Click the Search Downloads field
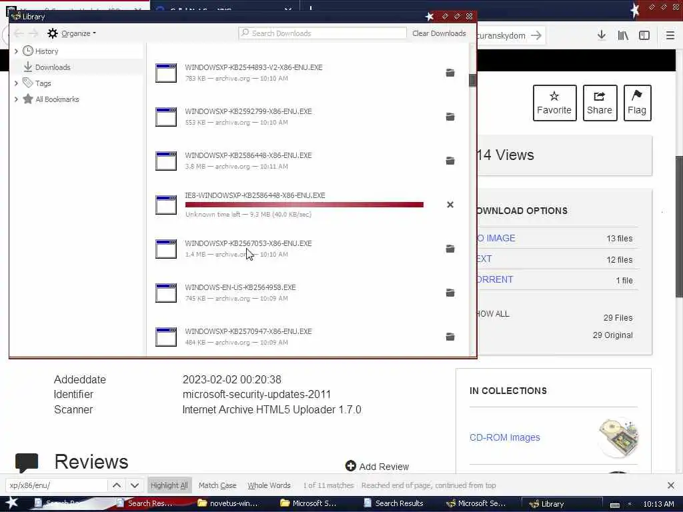This screenshot has height=512, width=683. click(x=322, y=33)
